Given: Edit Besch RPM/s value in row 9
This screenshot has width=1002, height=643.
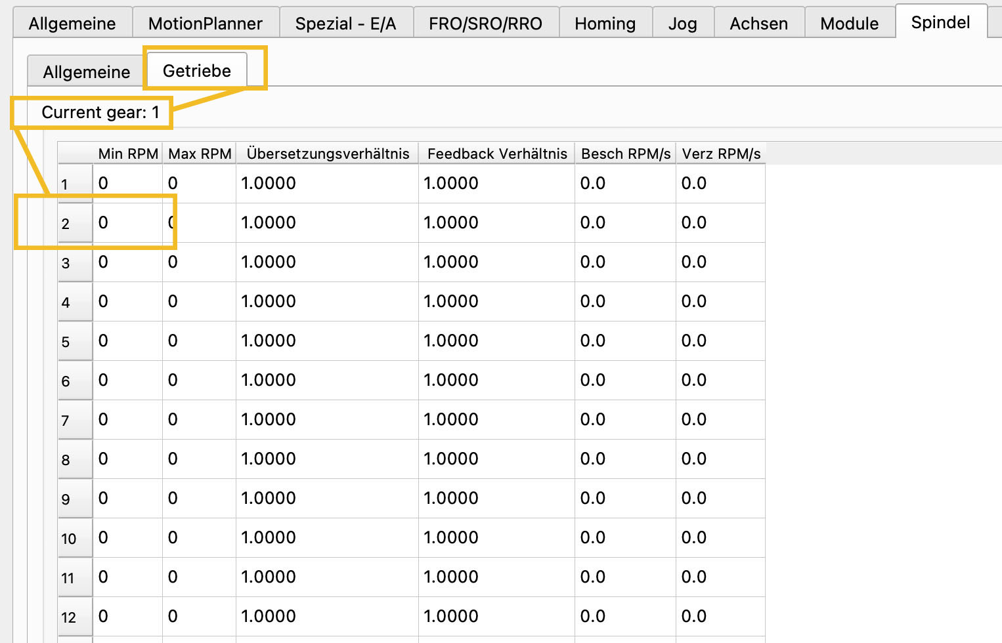Looking at the screenshot, I should click(625, 499).
